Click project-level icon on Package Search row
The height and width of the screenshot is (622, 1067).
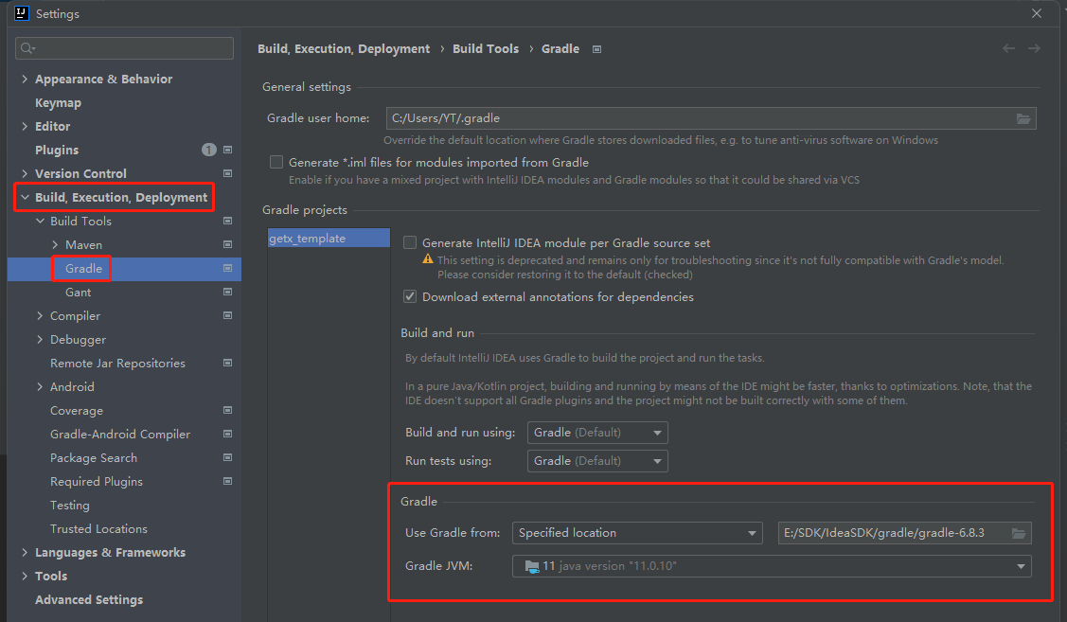tap(228, 457)
